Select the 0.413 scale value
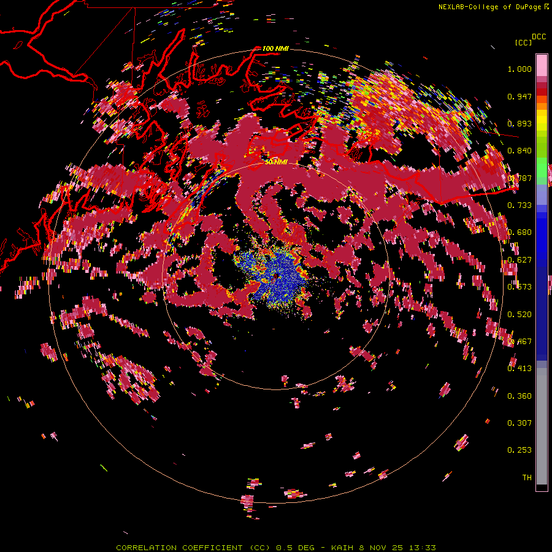Image resolution: width=552 pixels, height=552 pixels. [x=519, y=369]
